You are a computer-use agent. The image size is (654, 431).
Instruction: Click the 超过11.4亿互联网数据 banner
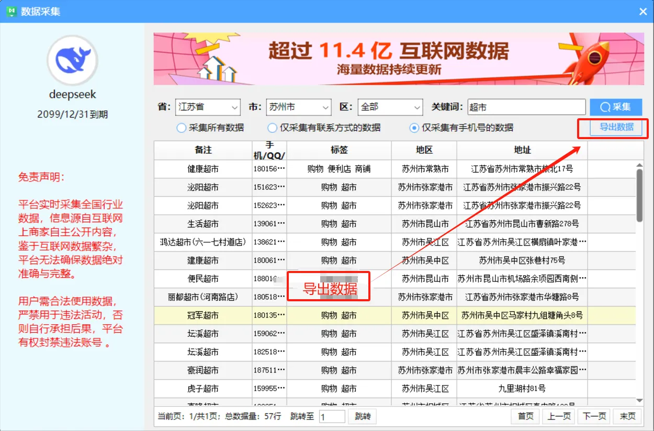point(398,58)
